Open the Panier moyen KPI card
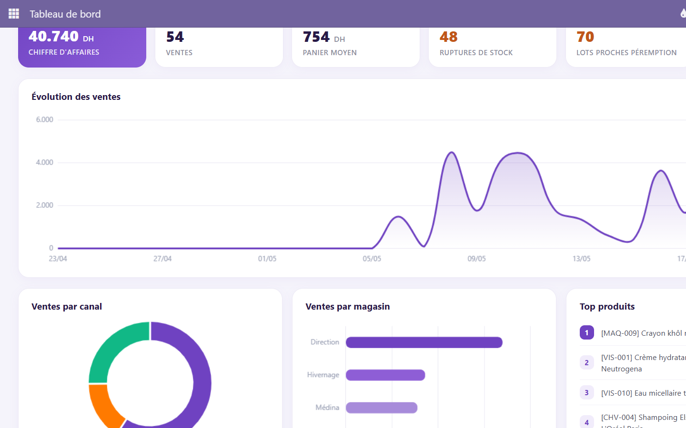Screen dimensions: 686x428 click(x=356, y=47)
